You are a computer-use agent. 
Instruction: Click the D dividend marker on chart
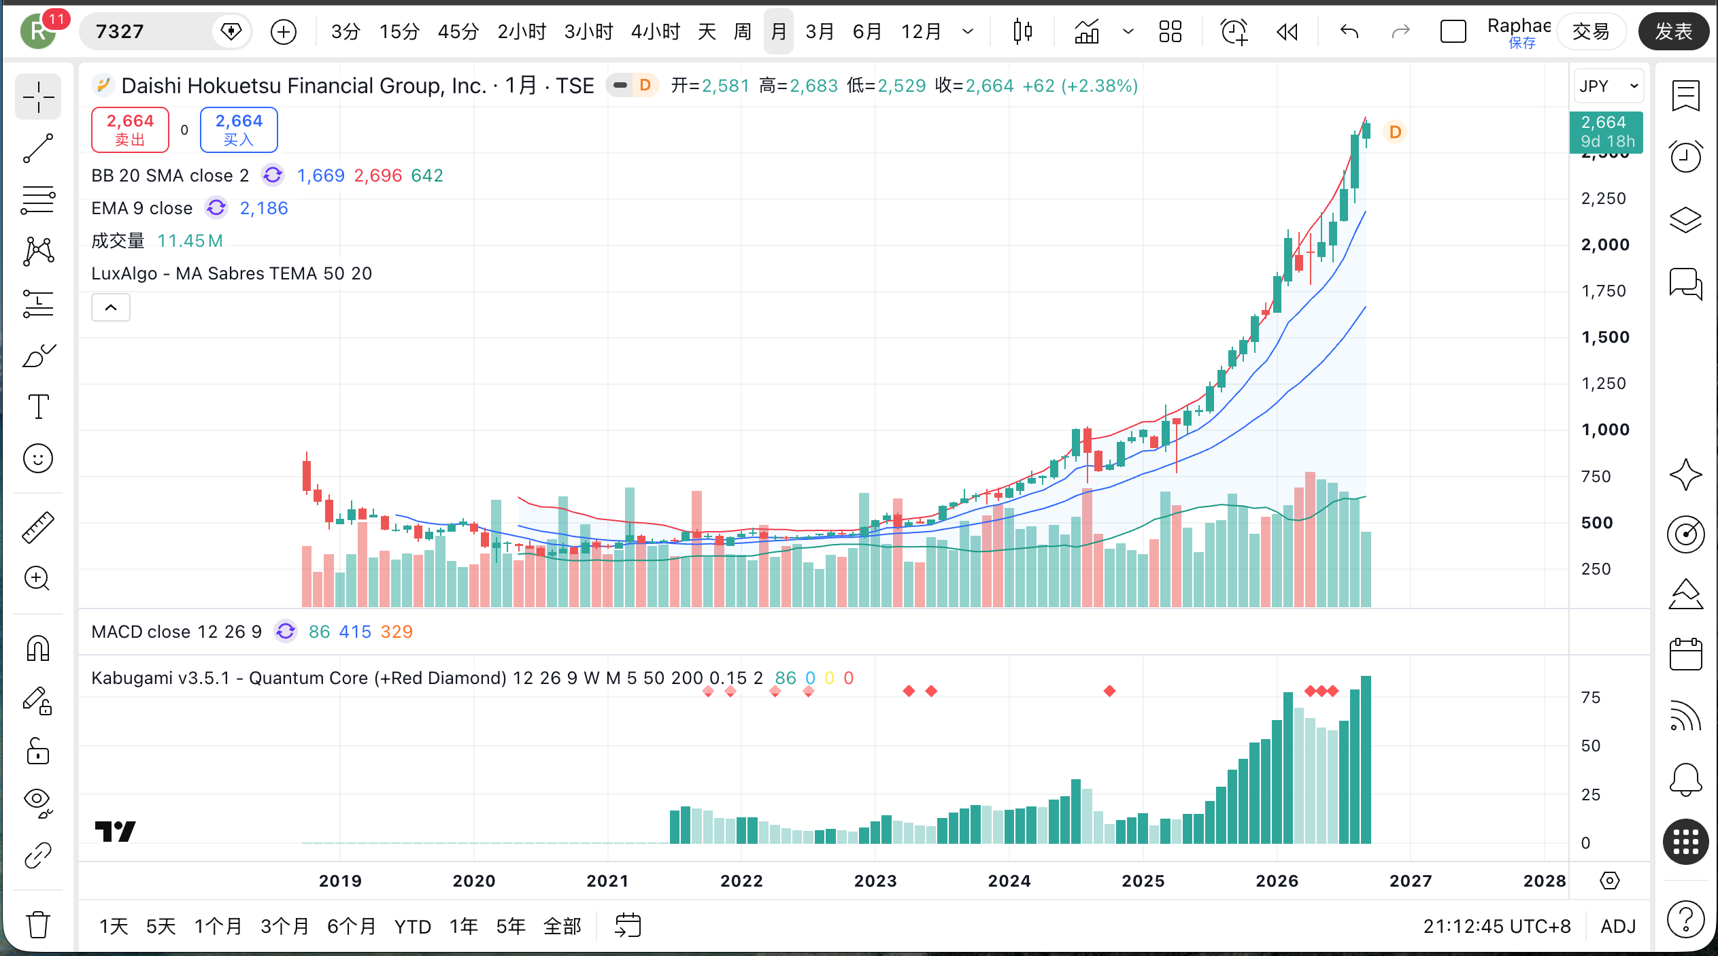(1395, 132)
